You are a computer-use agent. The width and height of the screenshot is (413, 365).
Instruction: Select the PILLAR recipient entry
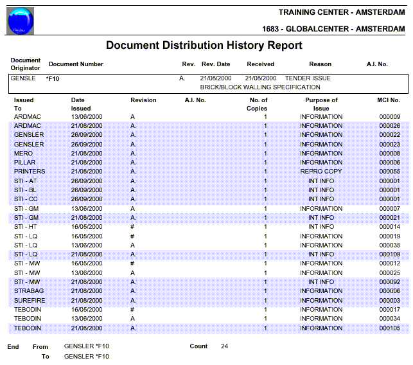coord(24,163)
